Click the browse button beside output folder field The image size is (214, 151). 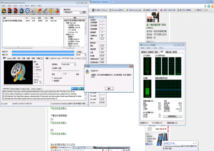click(x=81, y=12)
